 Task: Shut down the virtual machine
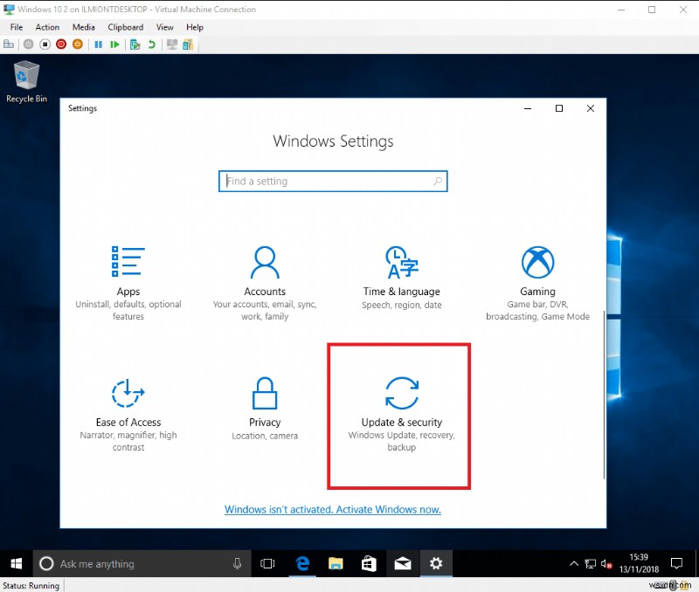point(60,44)
